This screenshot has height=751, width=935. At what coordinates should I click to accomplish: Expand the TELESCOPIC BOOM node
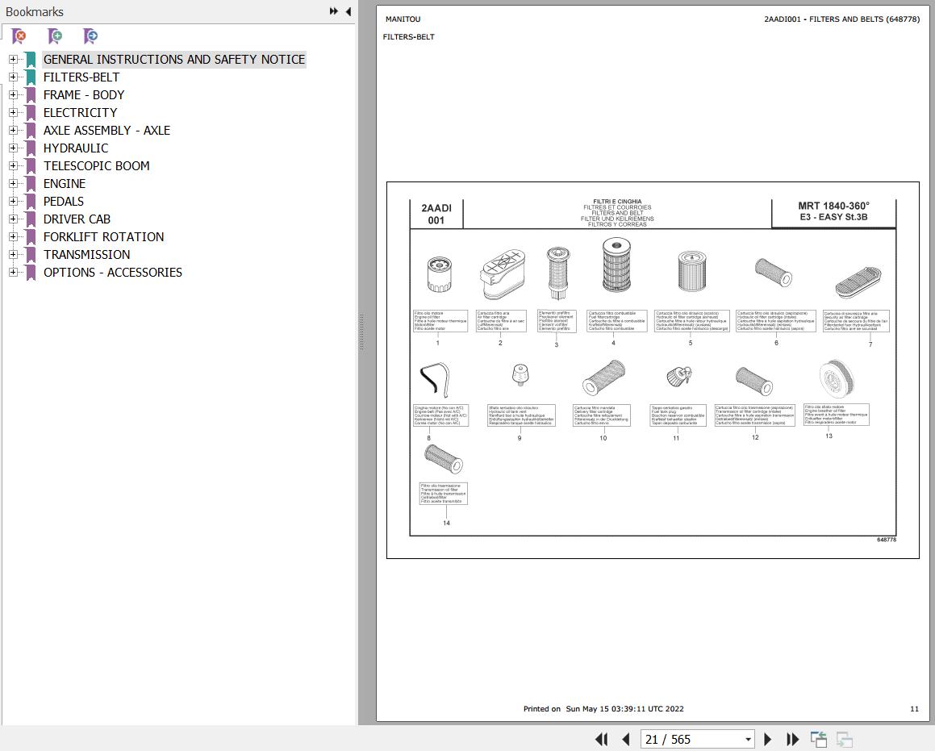(x=13, y=165)
